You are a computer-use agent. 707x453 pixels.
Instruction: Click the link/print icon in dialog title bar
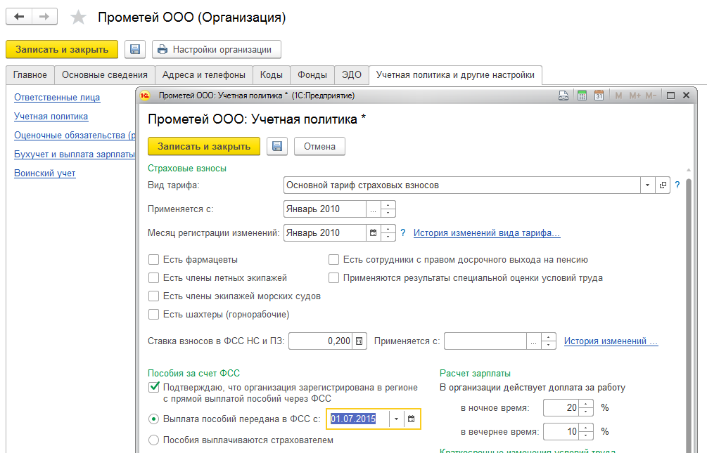click(563, 96)
